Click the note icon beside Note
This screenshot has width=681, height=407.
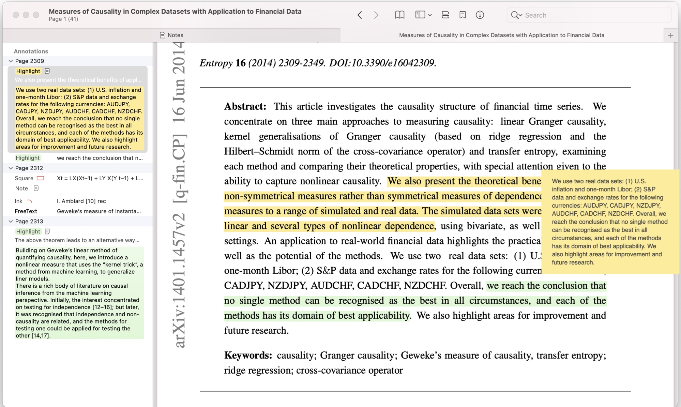coord(36,188)
